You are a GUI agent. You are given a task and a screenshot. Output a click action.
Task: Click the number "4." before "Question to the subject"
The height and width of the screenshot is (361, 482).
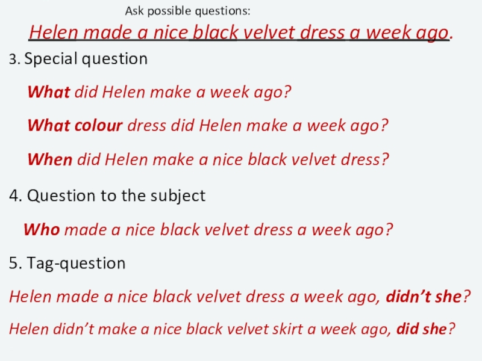16,196
